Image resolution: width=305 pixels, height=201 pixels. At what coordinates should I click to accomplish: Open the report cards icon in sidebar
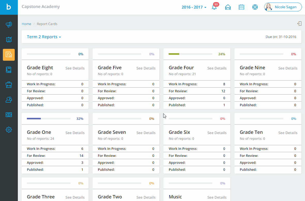(9, 55)
